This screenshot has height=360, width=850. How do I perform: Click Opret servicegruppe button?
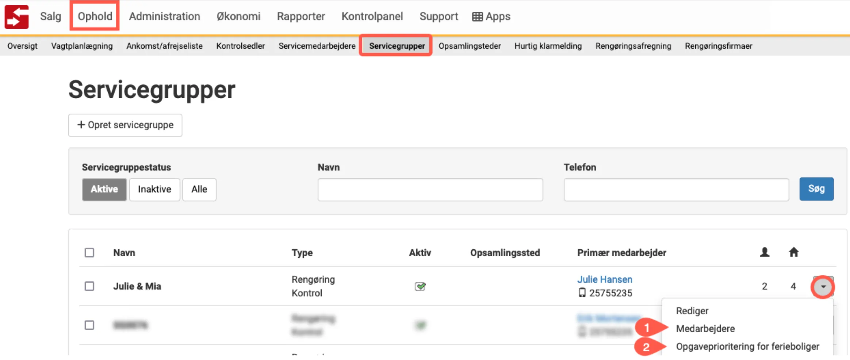coord(125,125)
